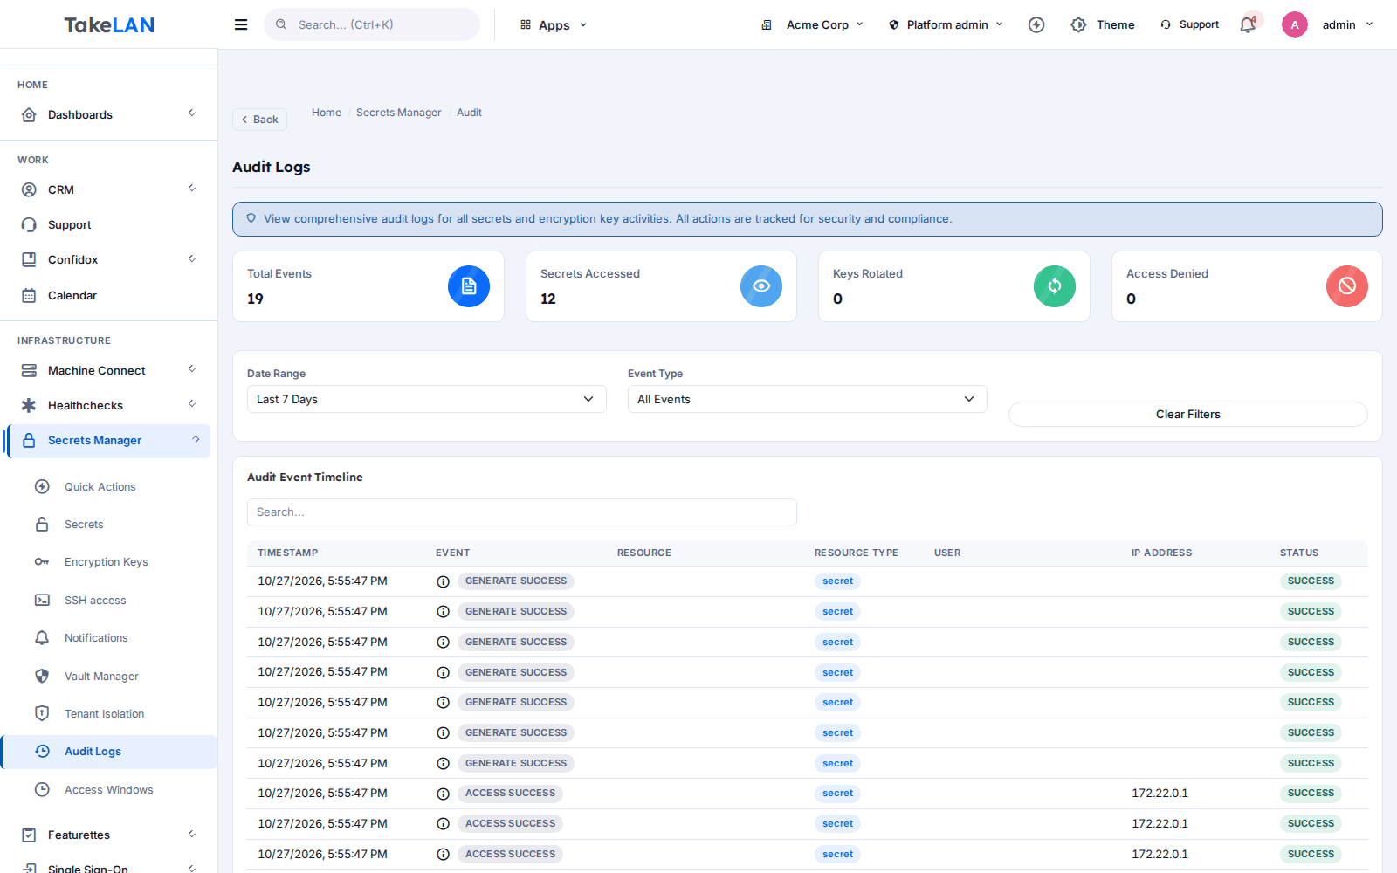The height and width of the screenshot is (873, 1397).
Task: Expand the Confidox section chevron
Action: pyautogui.click(x=191, y=259)
